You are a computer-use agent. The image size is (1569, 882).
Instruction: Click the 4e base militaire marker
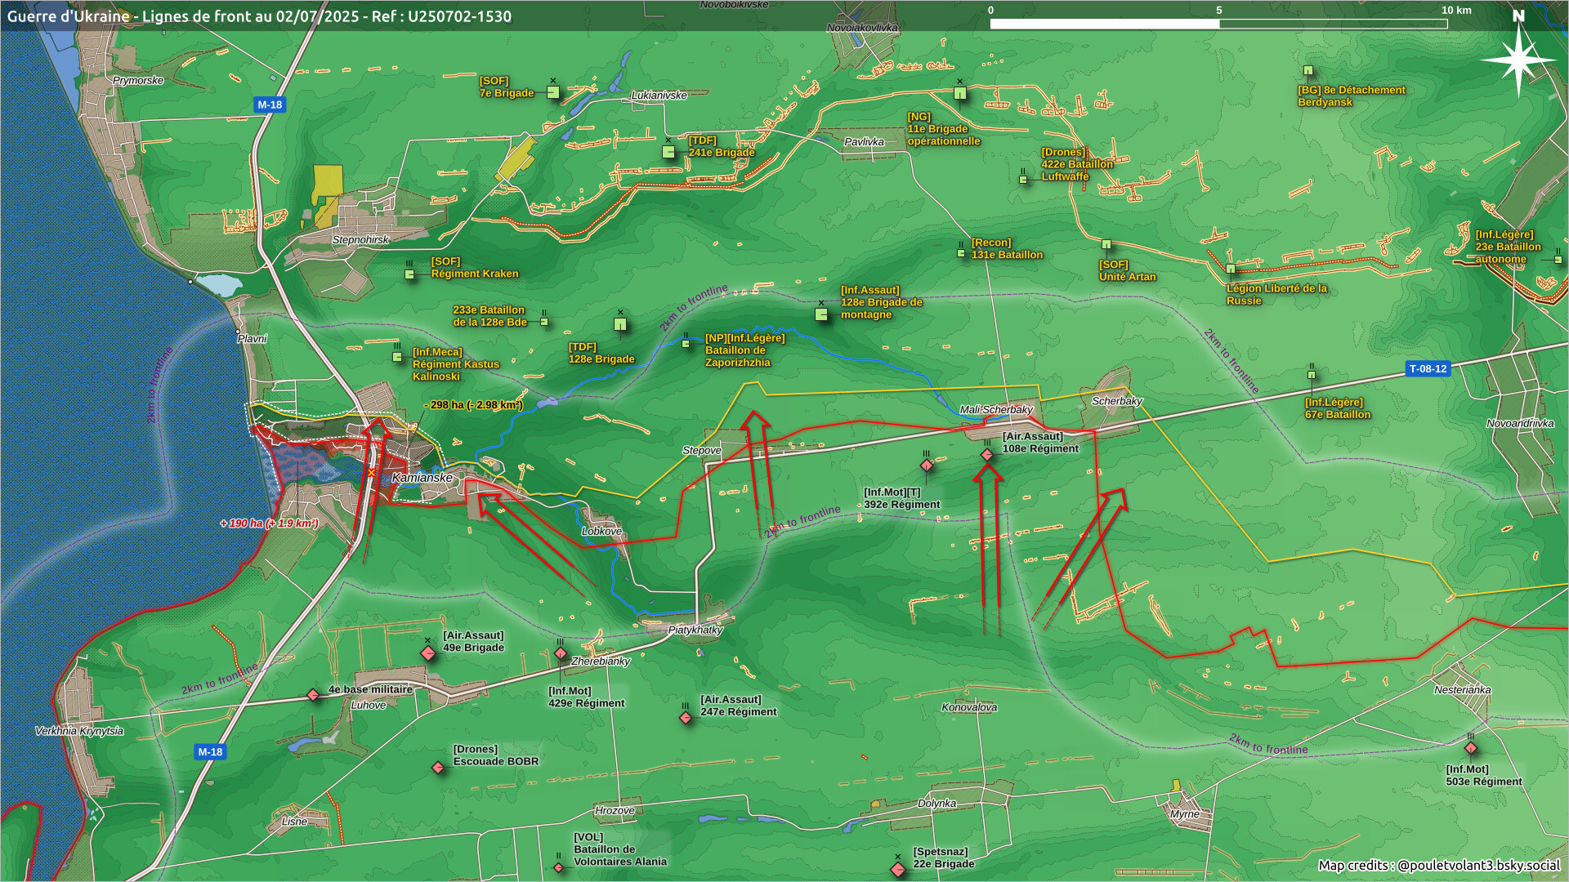(x=313, y=695)
